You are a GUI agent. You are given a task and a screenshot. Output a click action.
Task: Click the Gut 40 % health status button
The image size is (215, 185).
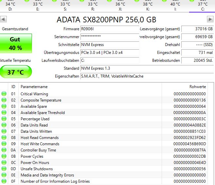pos(16,43)
